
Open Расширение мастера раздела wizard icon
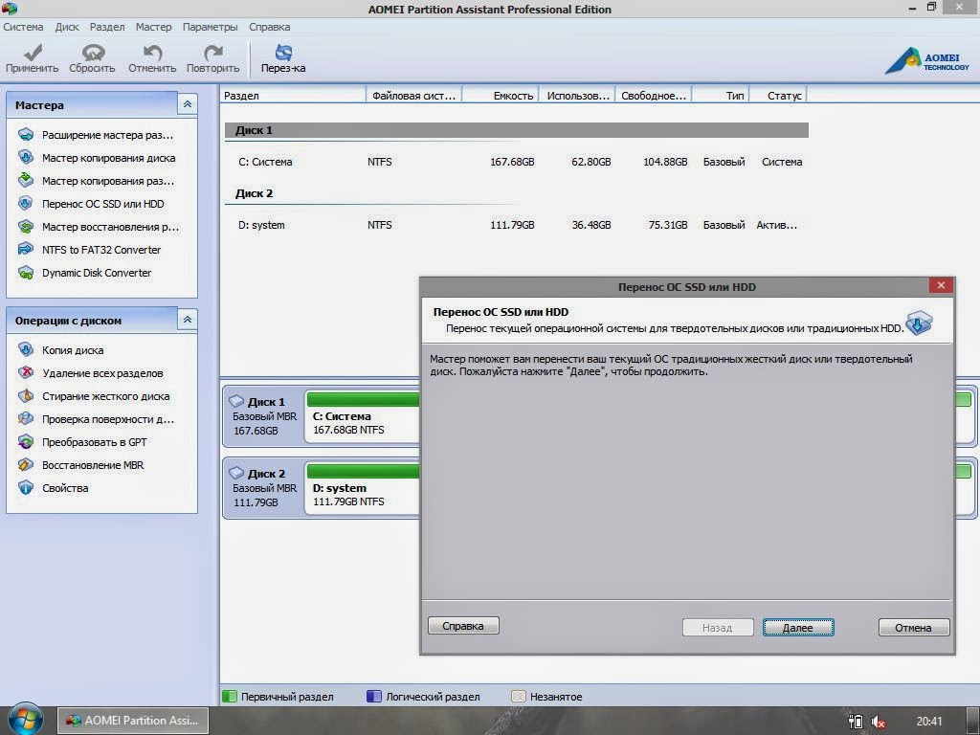pos(26,134)
